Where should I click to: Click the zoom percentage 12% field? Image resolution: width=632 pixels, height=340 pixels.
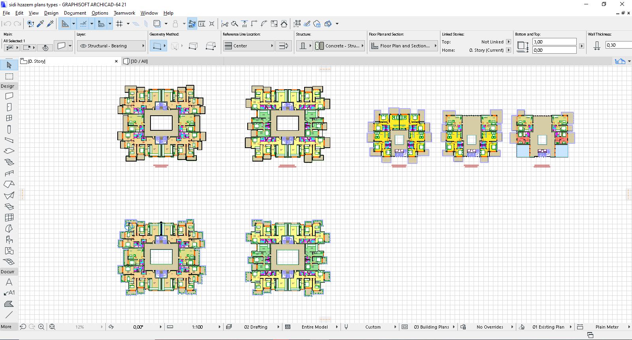79,327
